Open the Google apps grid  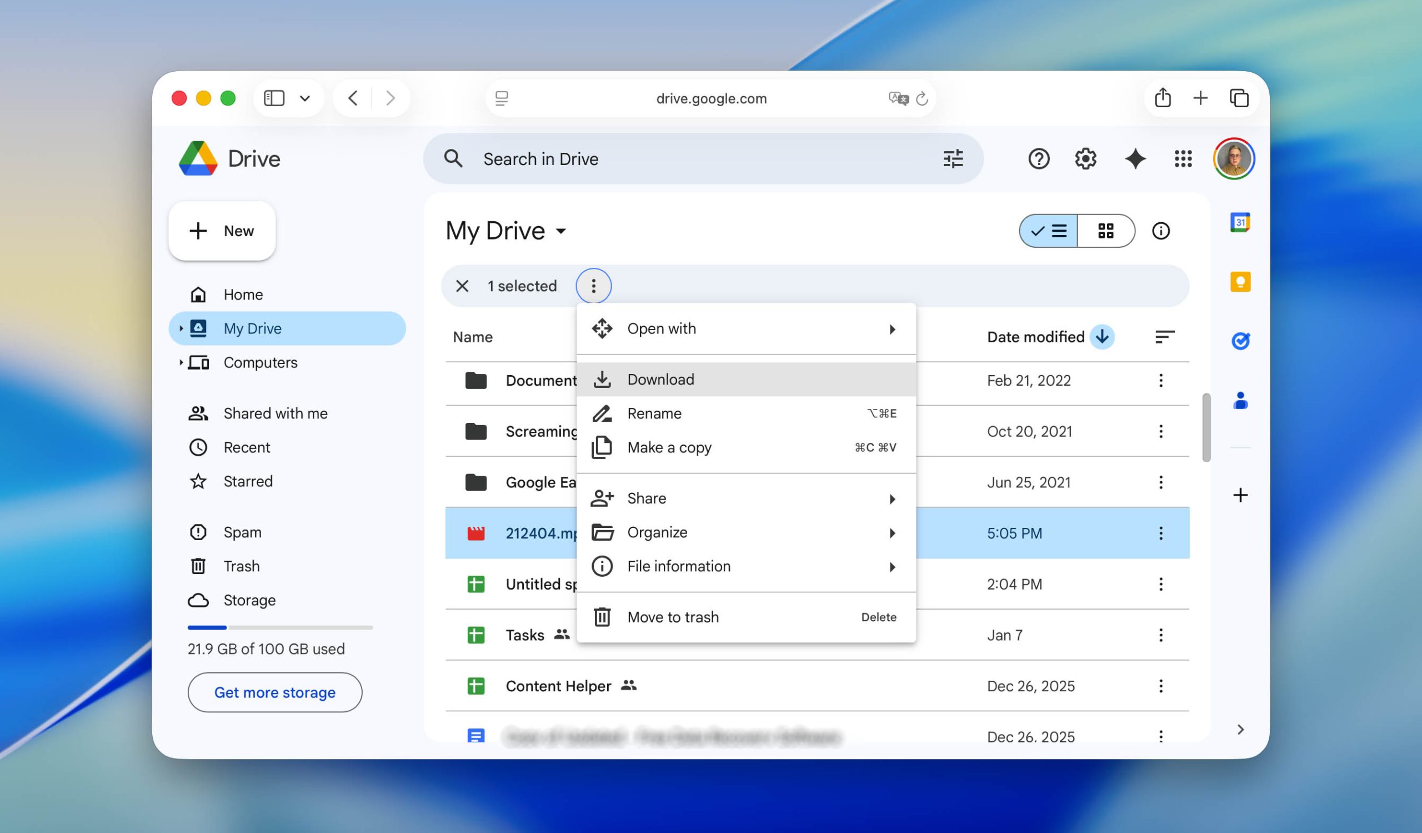click(x=1183, y=158)
